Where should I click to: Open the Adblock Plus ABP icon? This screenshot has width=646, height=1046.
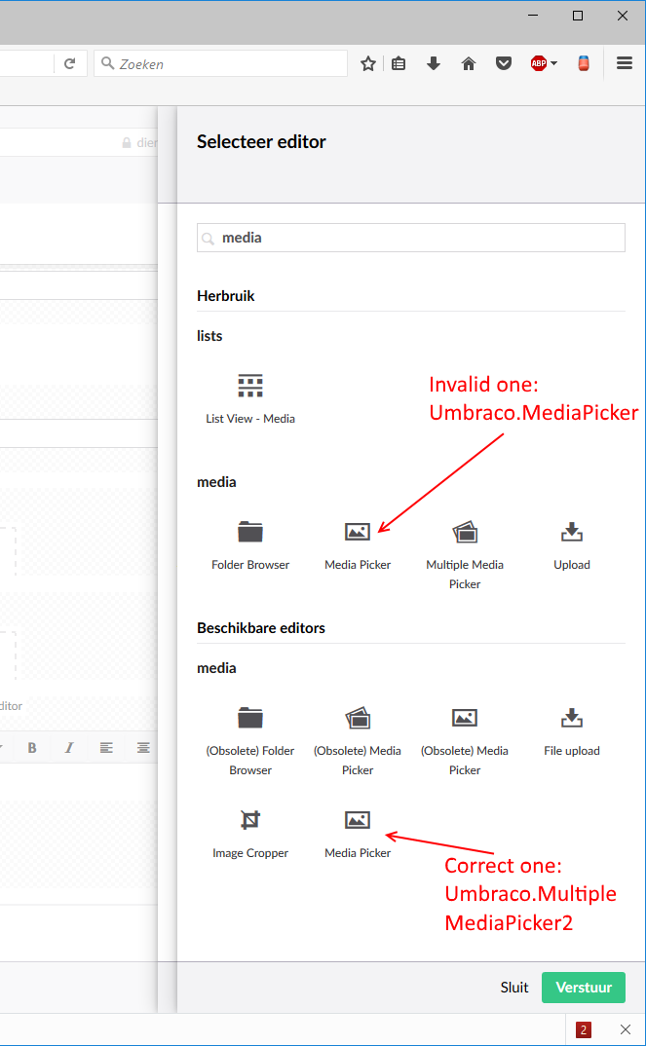coord(539,63)
